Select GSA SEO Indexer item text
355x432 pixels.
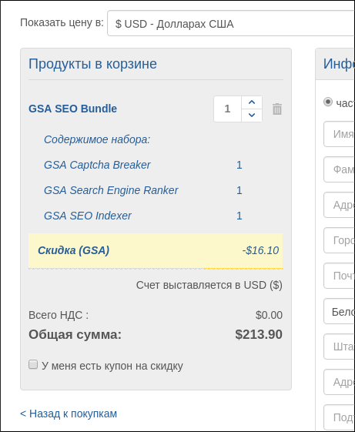88,216
